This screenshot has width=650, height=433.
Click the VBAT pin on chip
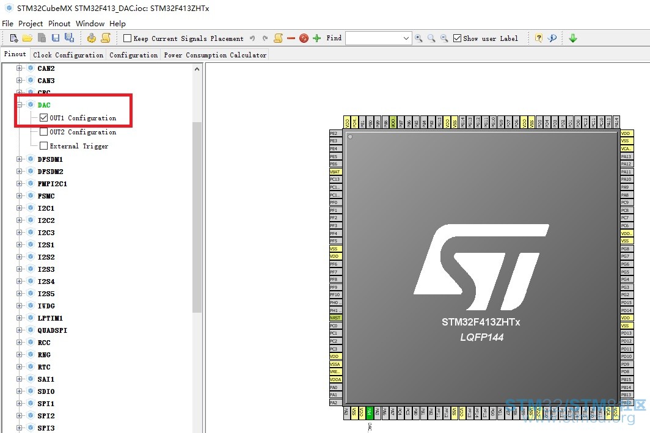click(335, 172)
